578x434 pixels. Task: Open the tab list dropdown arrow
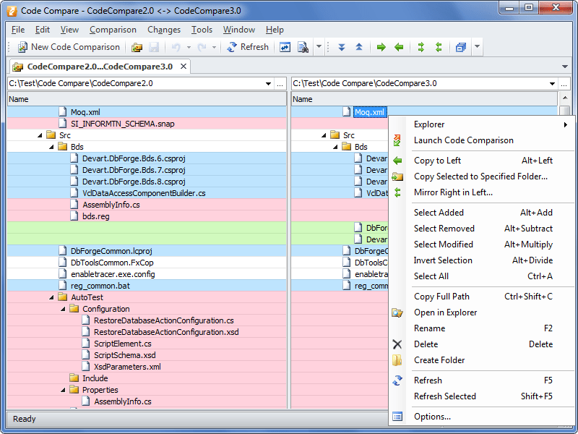(x=565, y=67)
